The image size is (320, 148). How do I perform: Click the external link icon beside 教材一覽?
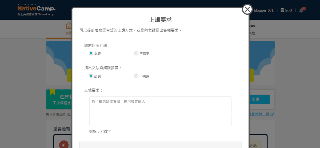click(272, 114)
